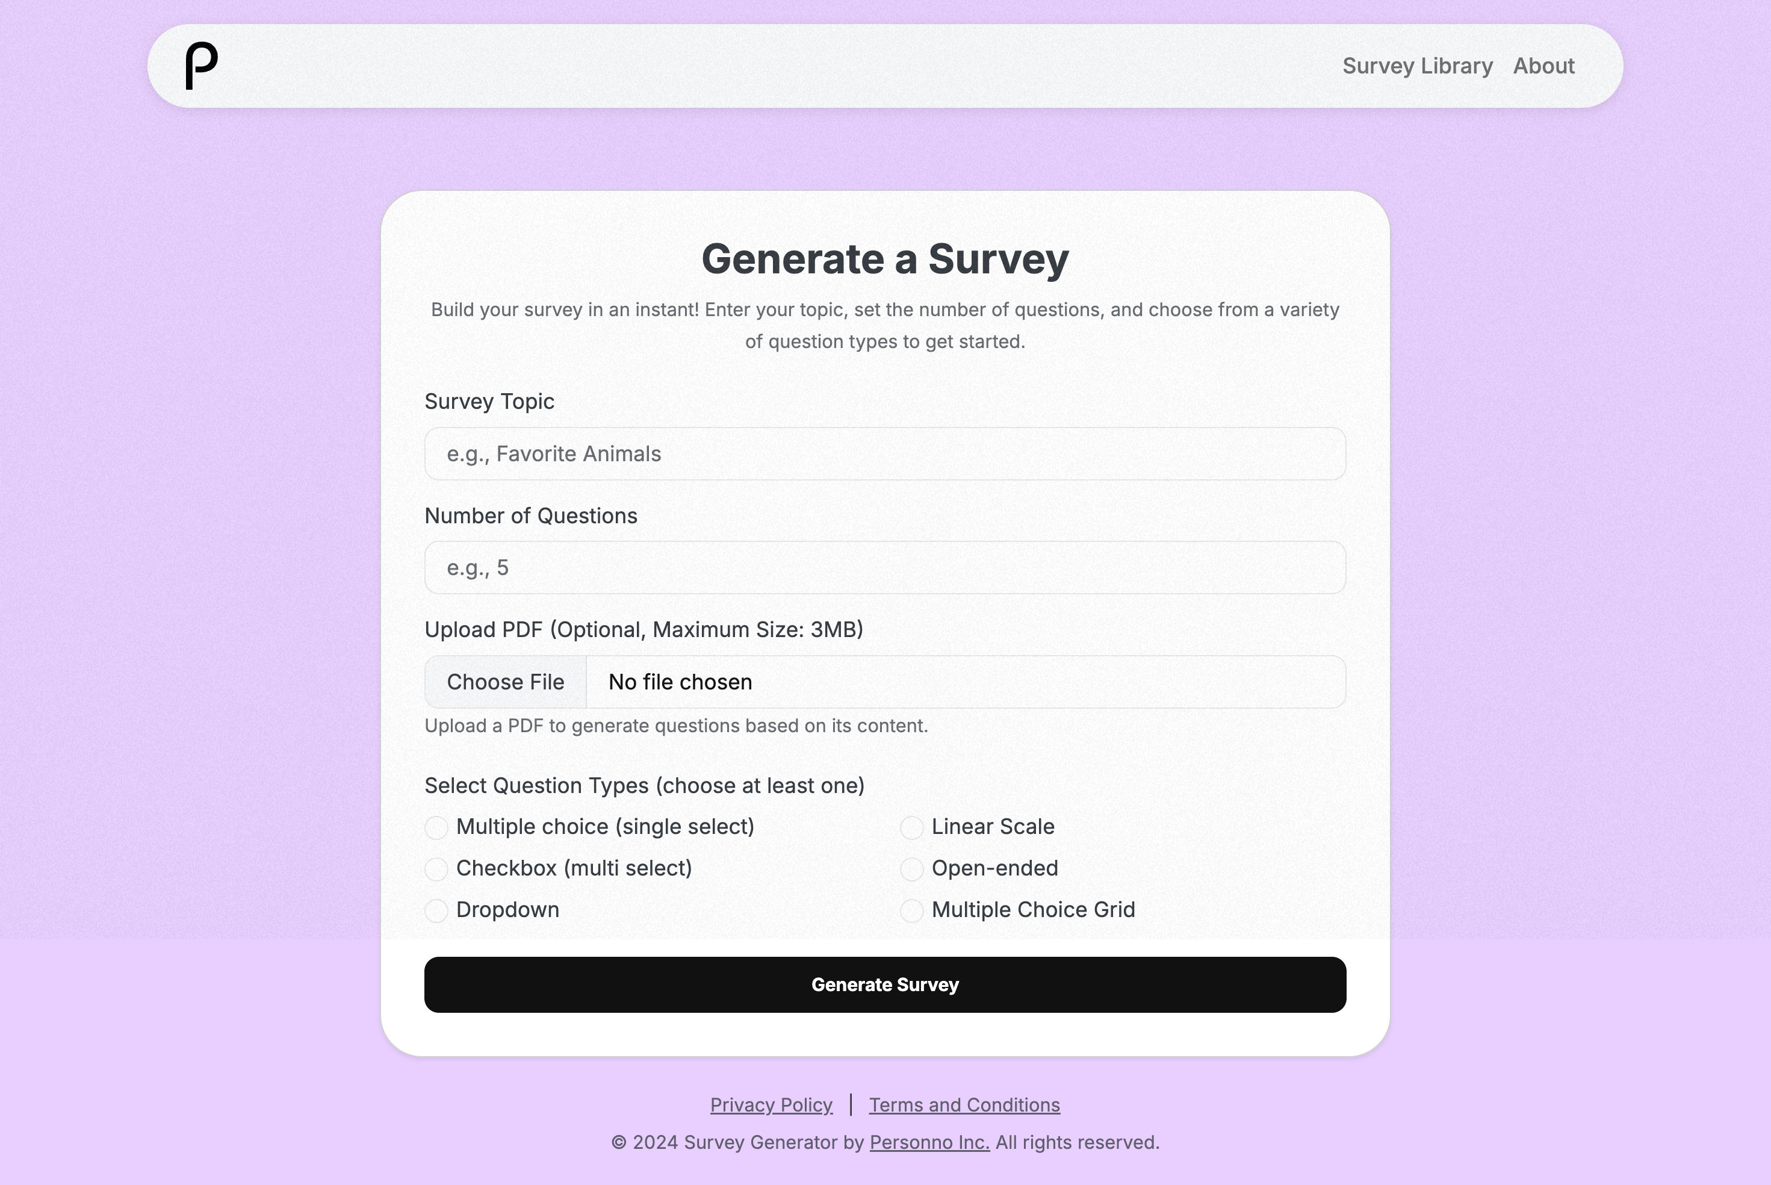Click the Survey Topic label
The height and width of the screenshot is (1185, 1771).
click(x=489, y=401)
